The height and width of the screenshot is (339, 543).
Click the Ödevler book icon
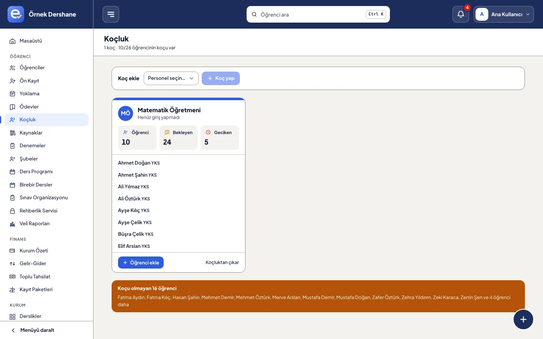pyautogui.click(x=12, y=107)
